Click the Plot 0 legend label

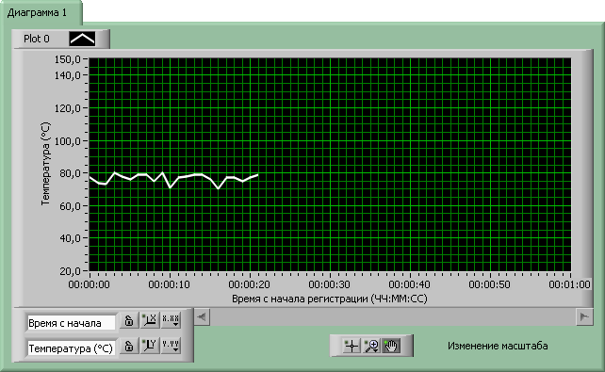coord(37,39)
